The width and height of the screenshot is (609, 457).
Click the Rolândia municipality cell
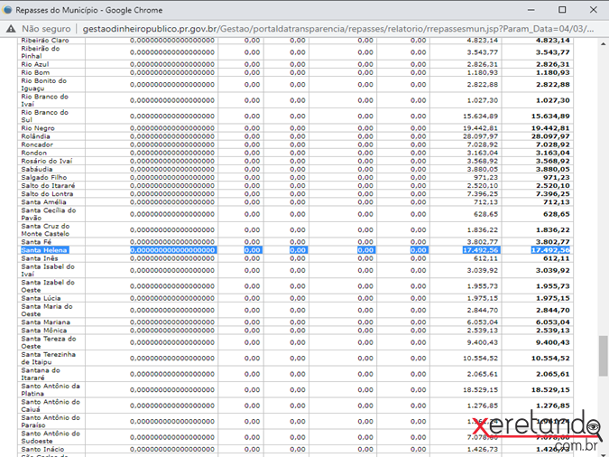click(x=36, y=136)
